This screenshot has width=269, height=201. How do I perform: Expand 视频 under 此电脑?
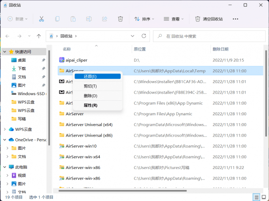tap(8, 175)
